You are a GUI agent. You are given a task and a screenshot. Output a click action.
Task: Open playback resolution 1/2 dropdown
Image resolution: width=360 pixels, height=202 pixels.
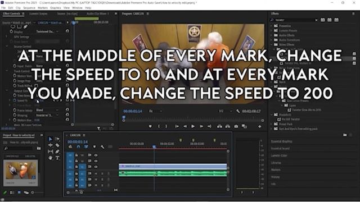click(x=225, y=111)
